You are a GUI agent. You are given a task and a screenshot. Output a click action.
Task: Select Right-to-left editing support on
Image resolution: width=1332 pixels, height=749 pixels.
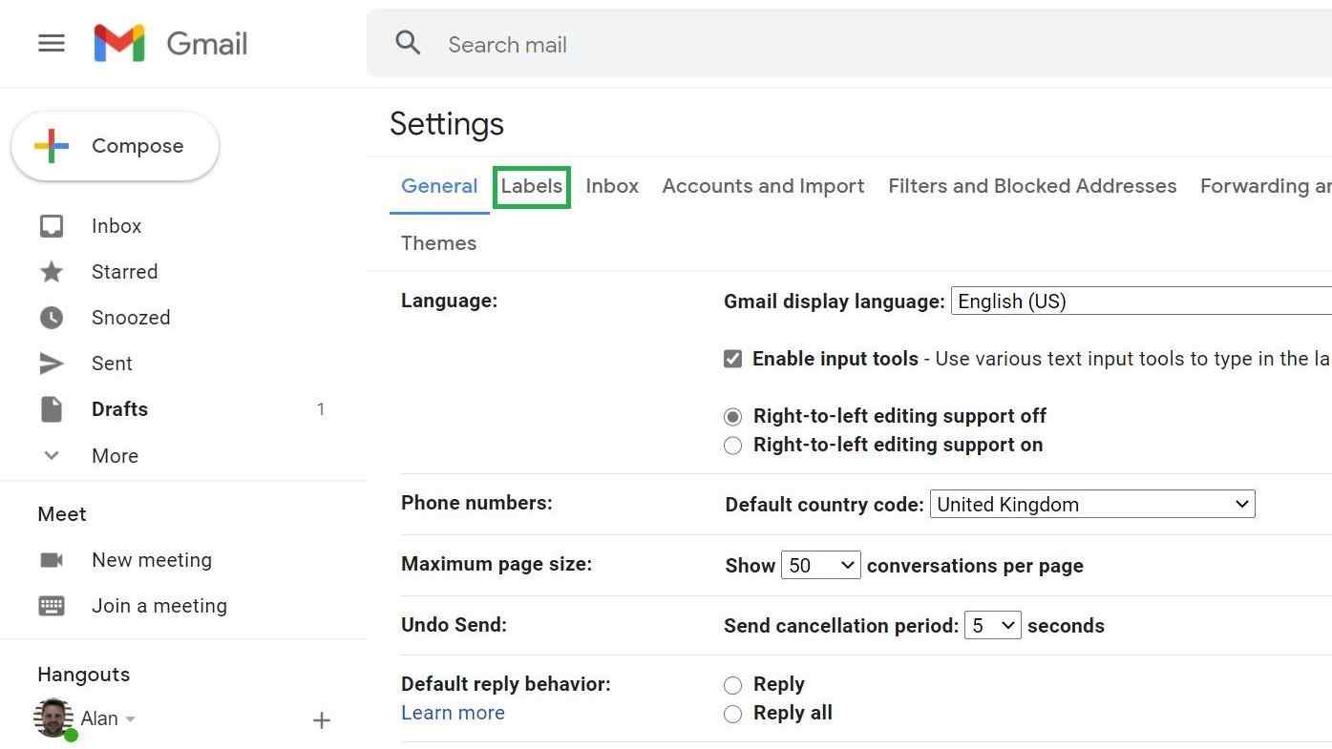pos(732,446)
